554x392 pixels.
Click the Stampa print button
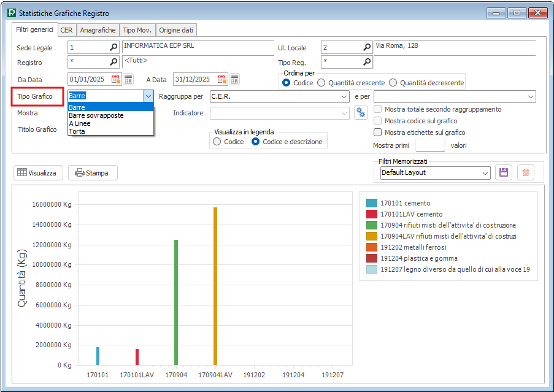[x=92, y=173]
